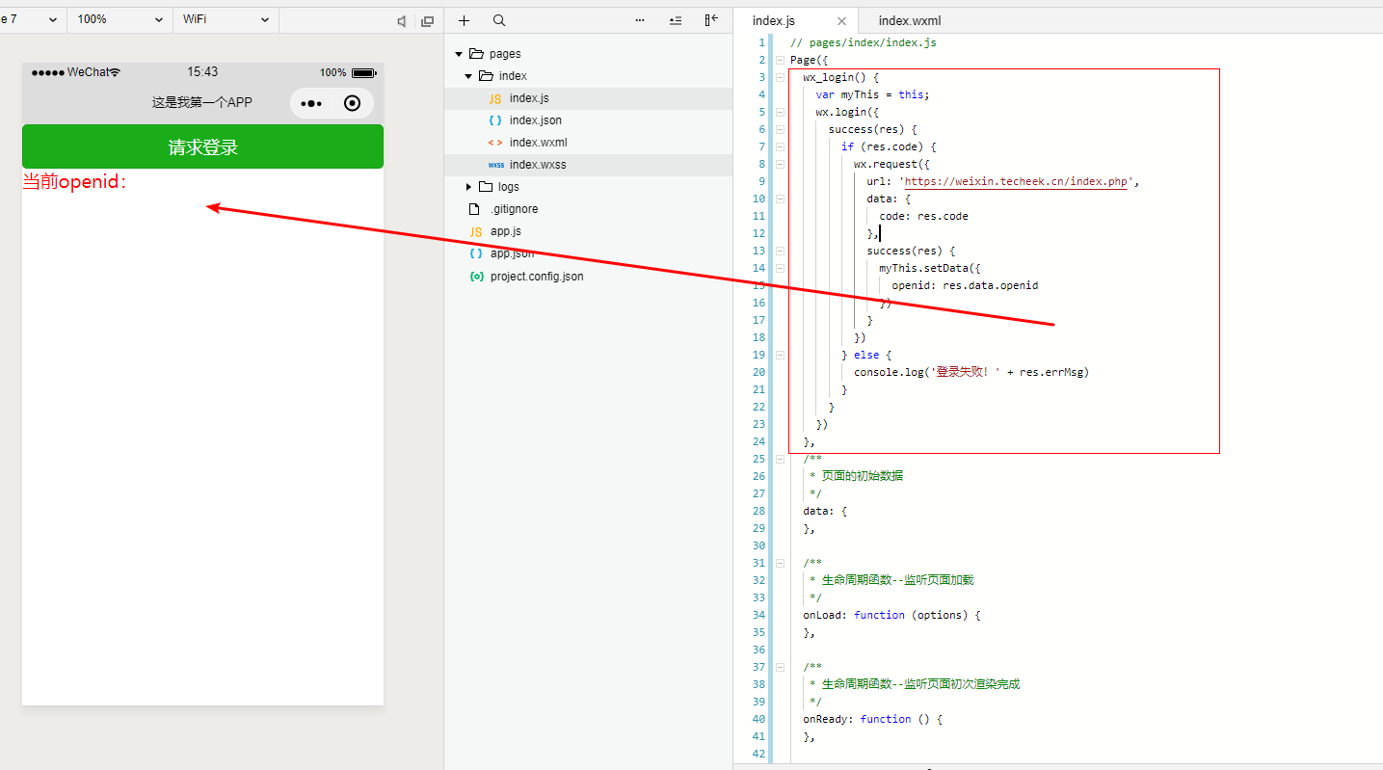Open the 100% zoom level dropdown
The image size is (1383, 770).
tap(120, 19)
